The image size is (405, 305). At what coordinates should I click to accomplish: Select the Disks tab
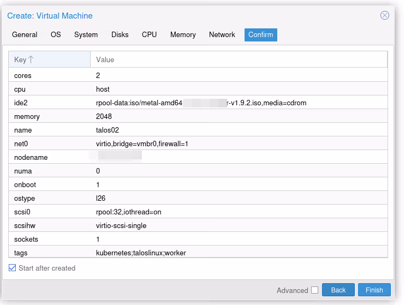(x=120, y=35)
